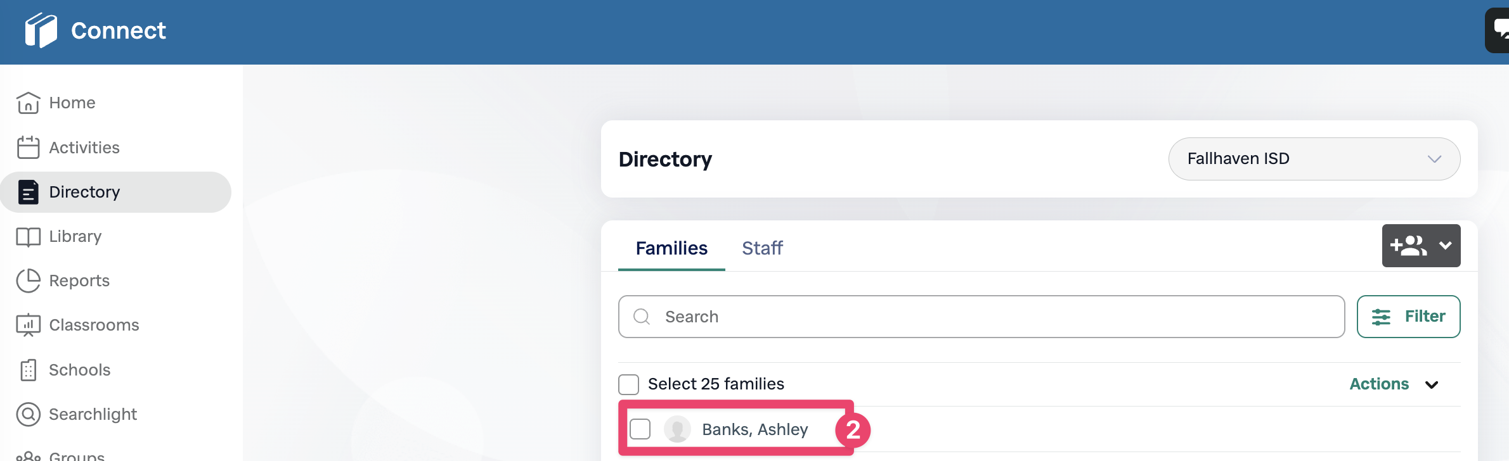Open Activities calendar icon
This screenshot has width=1509, height=461.
28,148
